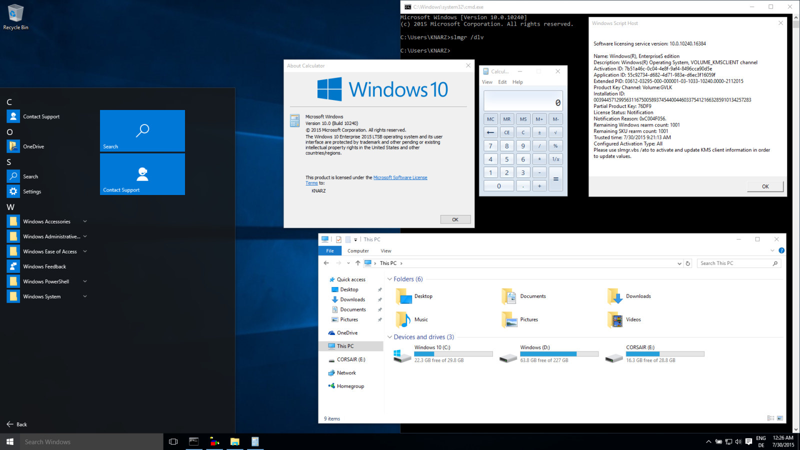Open Task View on the taskbar
800x450 pixels.
pos(173,441)
